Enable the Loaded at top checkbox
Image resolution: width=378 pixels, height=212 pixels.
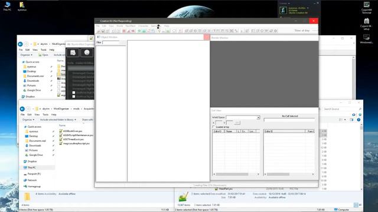coord(214,127)
